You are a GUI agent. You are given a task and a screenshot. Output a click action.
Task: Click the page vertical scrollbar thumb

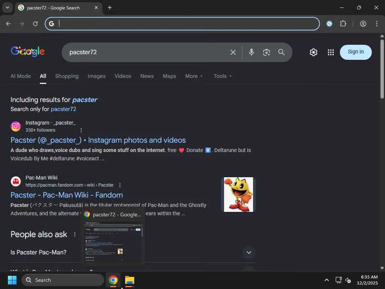[x=382, y=69]
